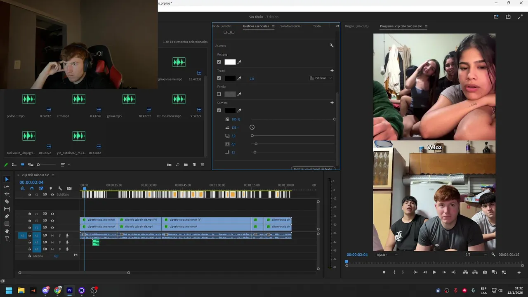Toggle visibility of the Subtítulo track
Image resolution: width=528 pixels, height=297 pixels.
(52, 194)
